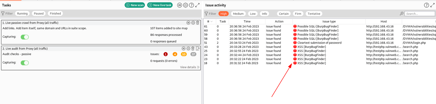Pause the Live passive crawl task
The image size is (436, 104).
tap(188, 23)
